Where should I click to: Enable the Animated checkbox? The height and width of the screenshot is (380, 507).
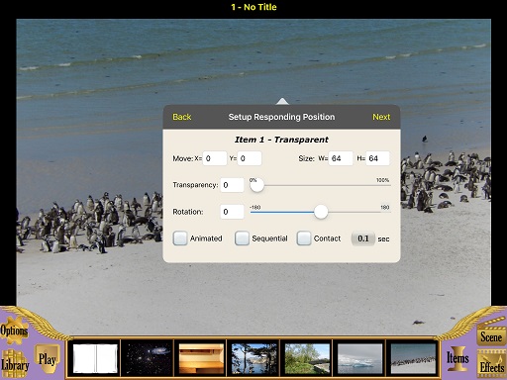(180, 238)
